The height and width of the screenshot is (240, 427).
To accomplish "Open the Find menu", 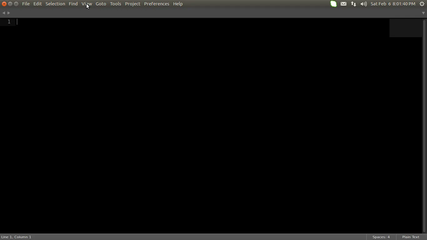I will [x=73, y=4].
